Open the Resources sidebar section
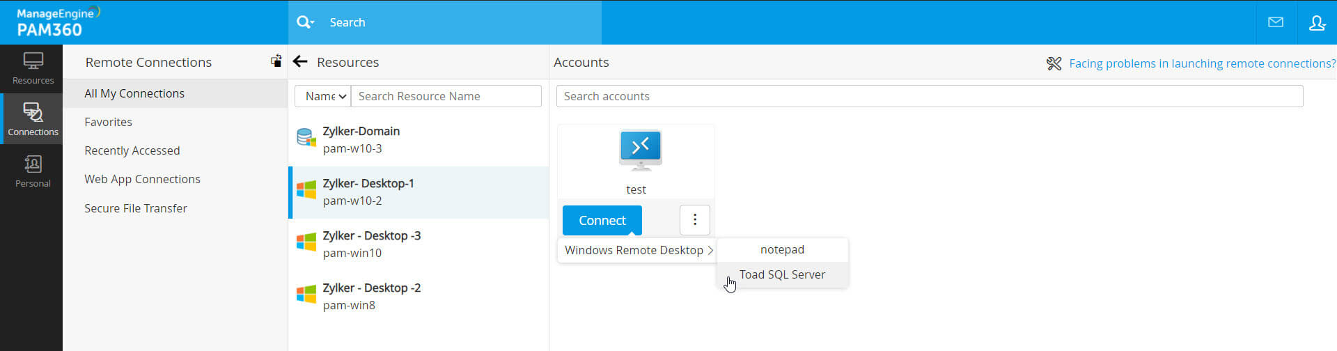The width and height of the screenshot is (1337, 351). pyautogui.click(x=33, y=69)
